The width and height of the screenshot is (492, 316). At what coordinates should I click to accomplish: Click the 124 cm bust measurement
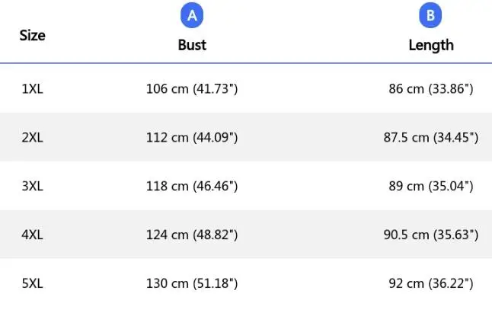[x=192, y=235]
